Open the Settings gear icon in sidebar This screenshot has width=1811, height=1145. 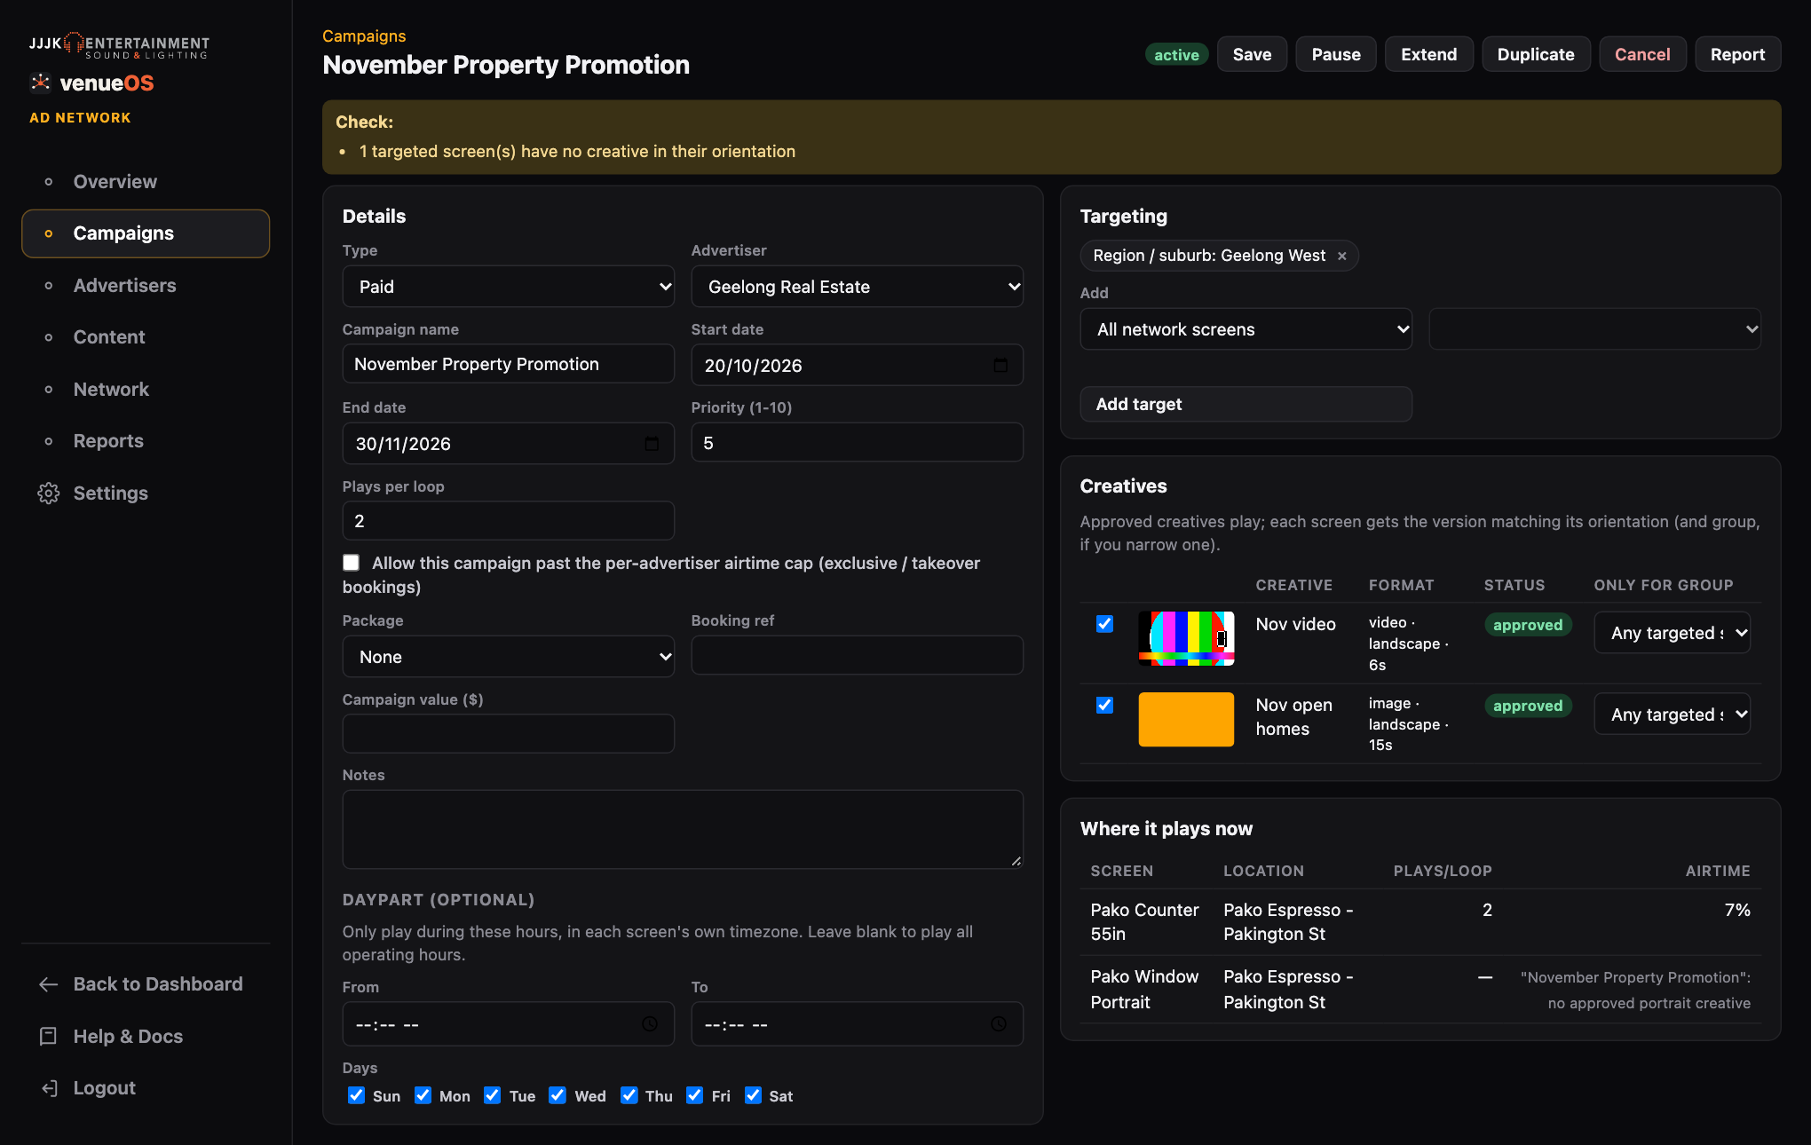(x=49, y=494)
